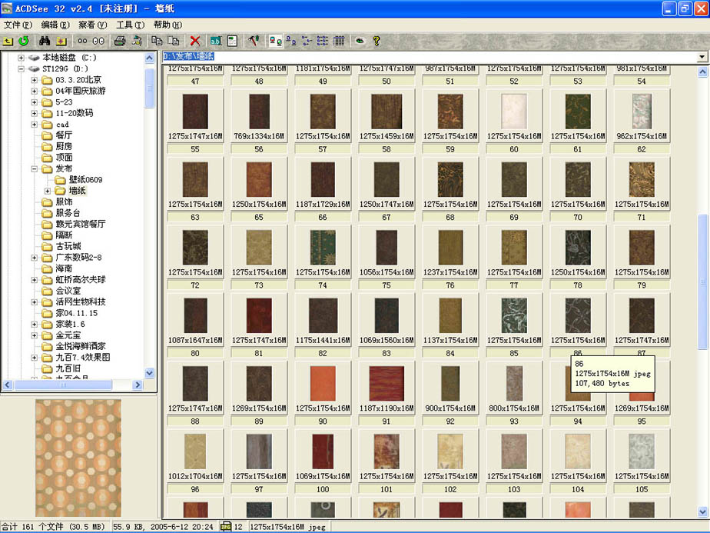This screenshot has height=533, width=710.
Task: Click the red X delete icon
Action: 194,42
